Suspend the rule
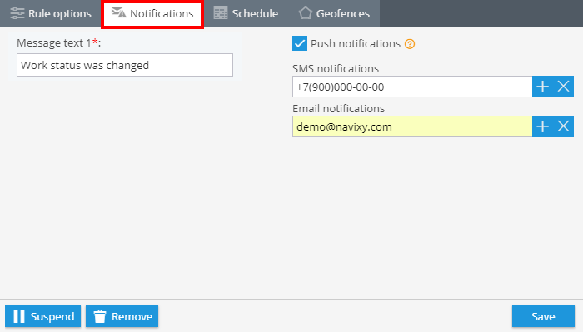The height and width of the screenshot is (332, 583). coord(42,316)
